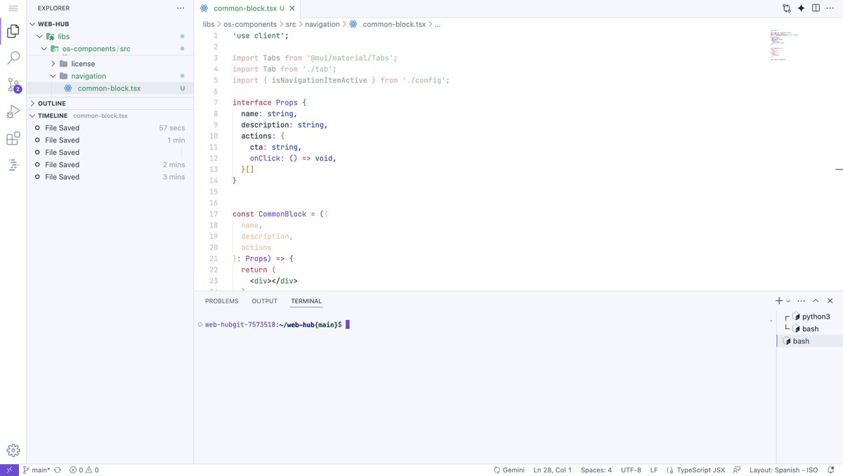Screen dimensions: 843x476
Task: Click Ln 28, Col 1 to go to line
Action: pos(552,470)
